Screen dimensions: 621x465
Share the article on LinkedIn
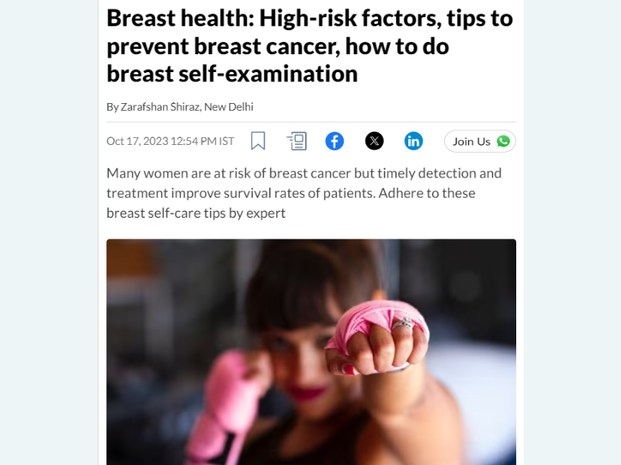[414, 141]
